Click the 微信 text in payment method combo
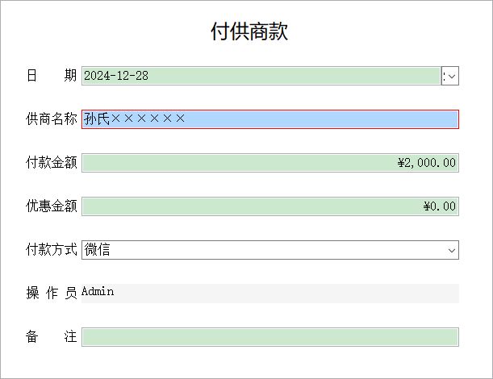The image size is (493, 379). coord(97,250)
